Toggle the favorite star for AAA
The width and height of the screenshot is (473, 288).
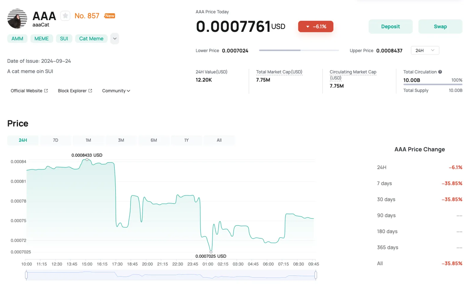[x=65, y=16]
